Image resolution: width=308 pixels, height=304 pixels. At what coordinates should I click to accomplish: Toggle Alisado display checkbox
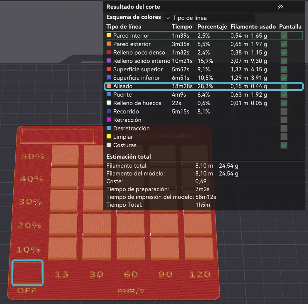point(284,86)
